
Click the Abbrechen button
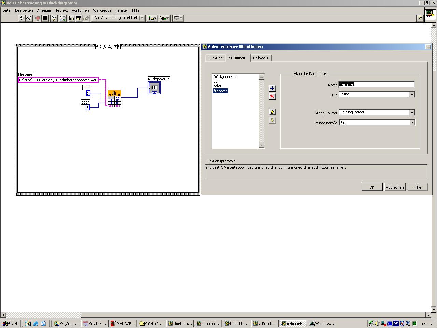tap(395, 187)
